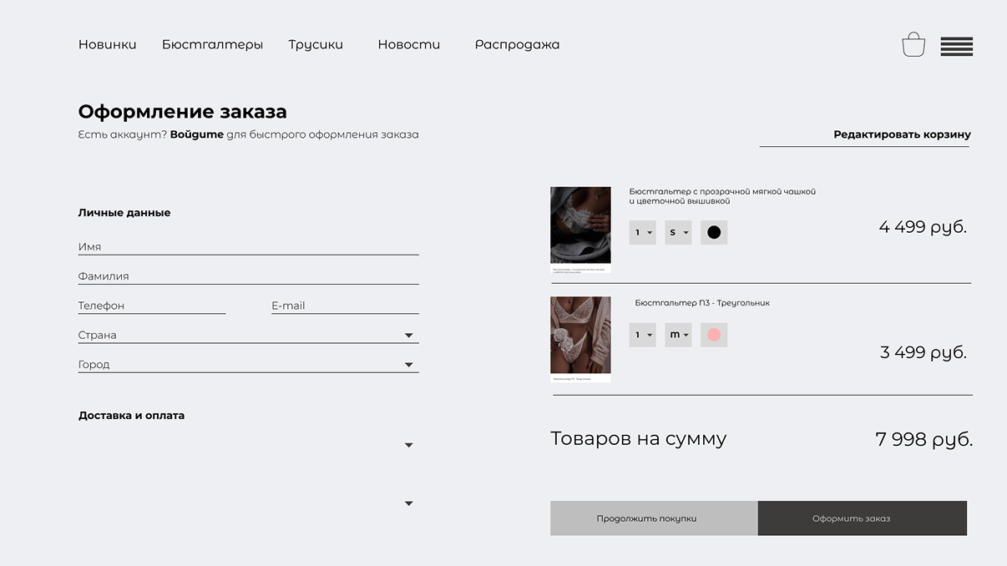The image size is (1007, 566).
Task: Open size m dropdown for Треугольник bra
Action: coord(678,335)
